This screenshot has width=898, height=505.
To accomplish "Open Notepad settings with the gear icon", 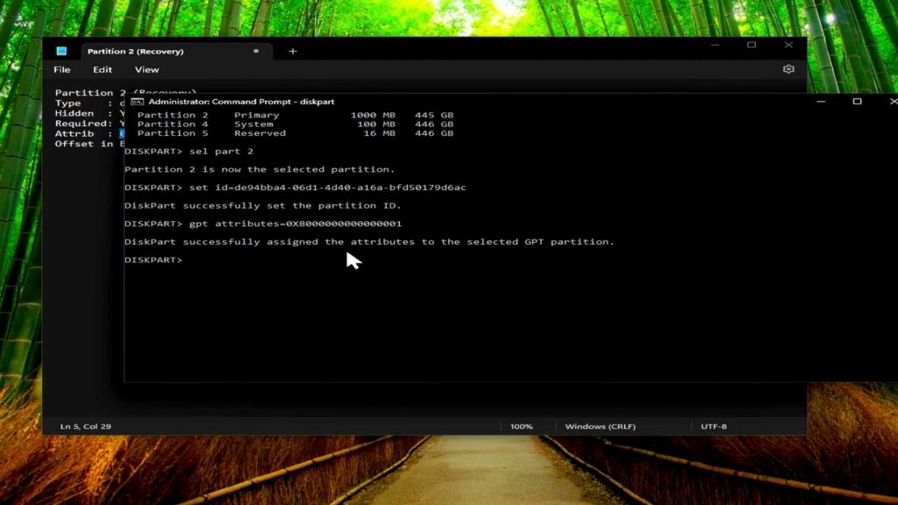I will pos(788,69).
